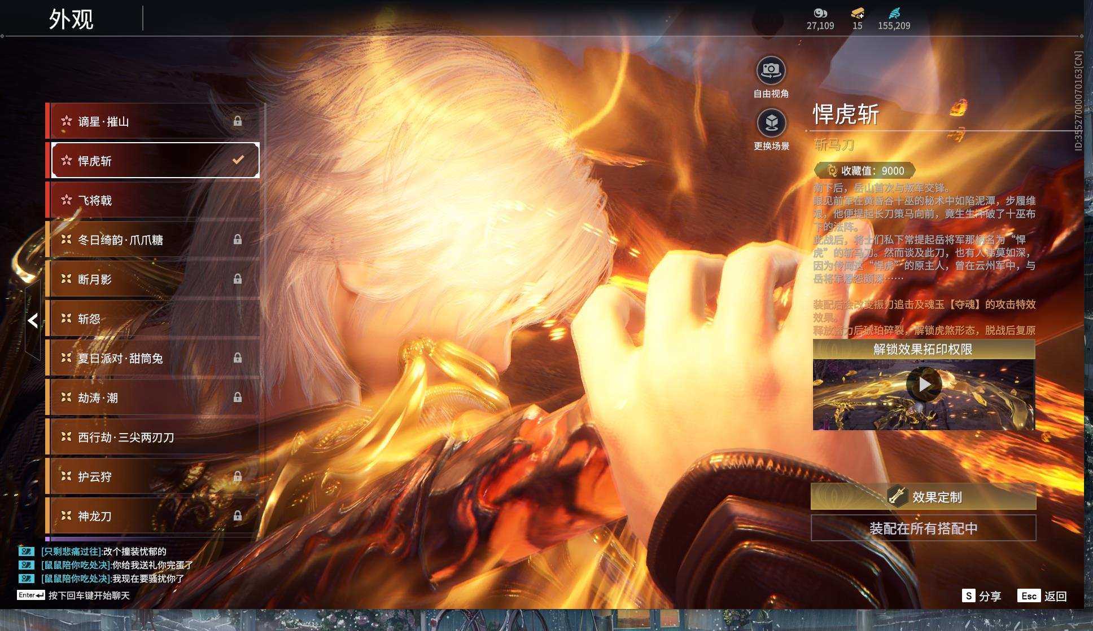Select the 飞将戟 weapon skin
Viewport: 1093px width, 631px height.
[152, 200]
